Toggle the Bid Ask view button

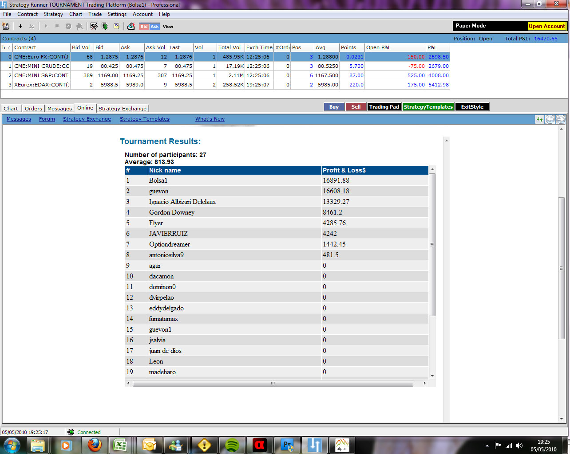pos(150,27)
